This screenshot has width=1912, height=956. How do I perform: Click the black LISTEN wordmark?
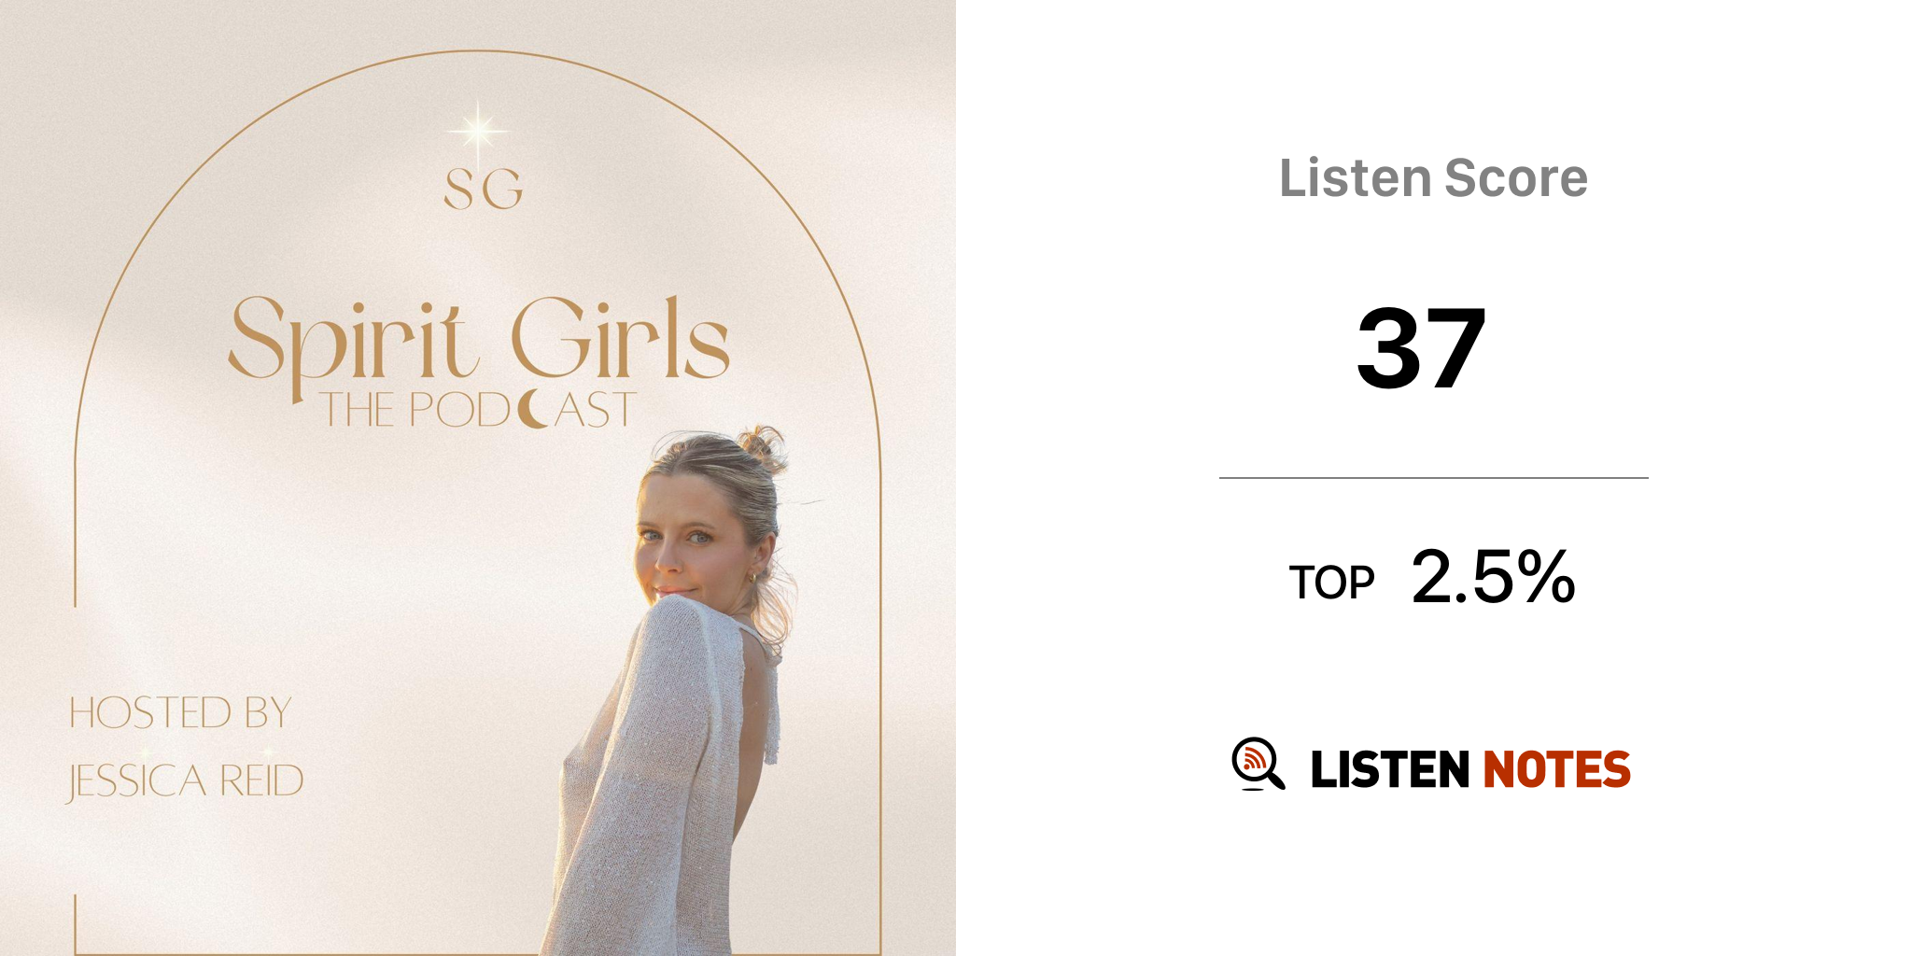point(1390,769)
